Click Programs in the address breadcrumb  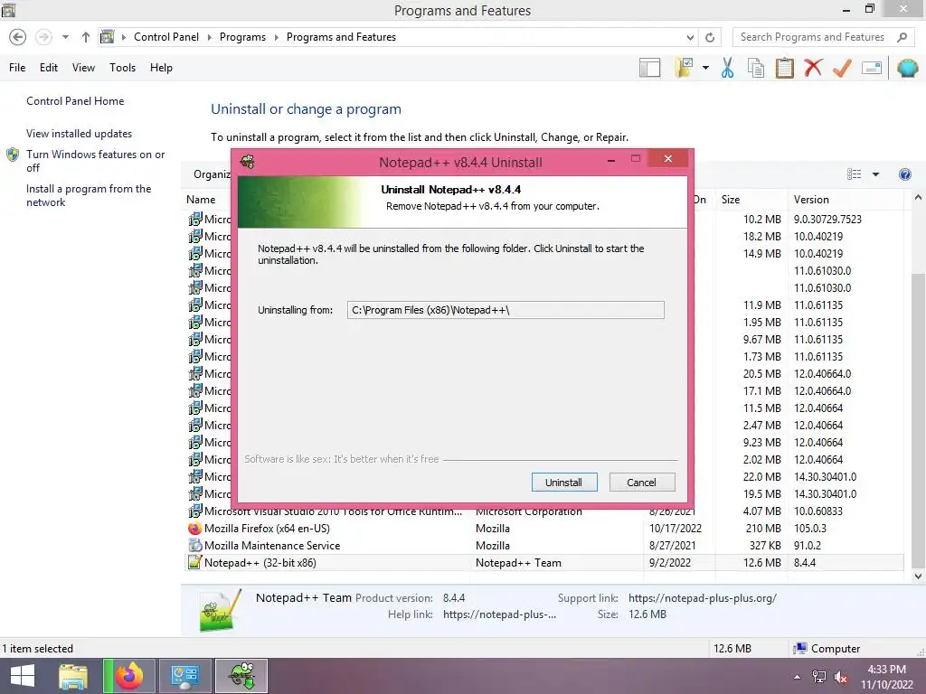click(x=242, y=37)
